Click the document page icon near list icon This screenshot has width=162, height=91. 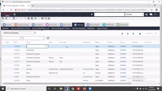[x=46, y=18]
